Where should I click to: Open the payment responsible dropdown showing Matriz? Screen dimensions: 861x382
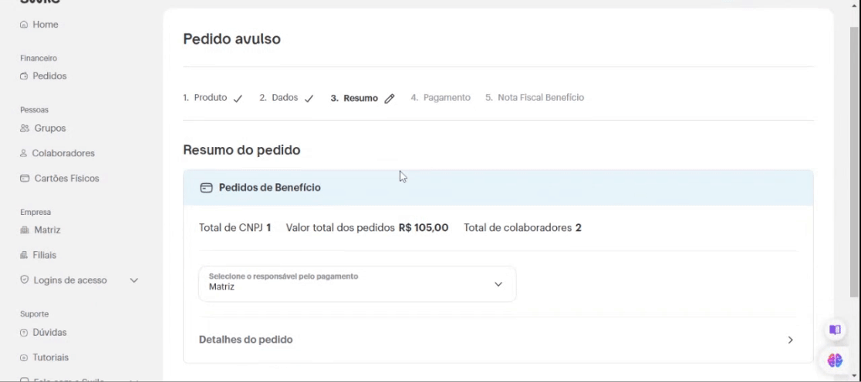pos(357,284)
